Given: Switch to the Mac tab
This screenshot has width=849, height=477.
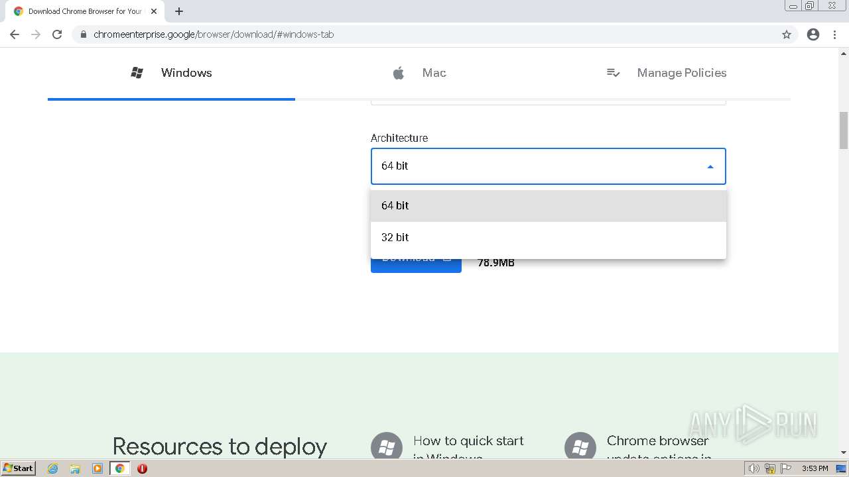Looking at the screenshot, I should pyautogui.click(x=419, y=73).
